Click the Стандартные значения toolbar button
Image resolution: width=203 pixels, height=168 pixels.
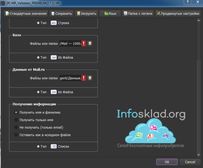point(26,14)
